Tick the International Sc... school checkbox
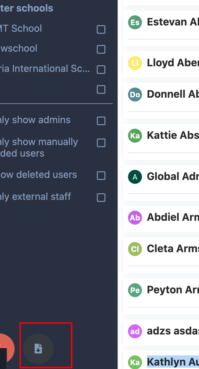Screen dimensions: 199x369 point(101,69)
